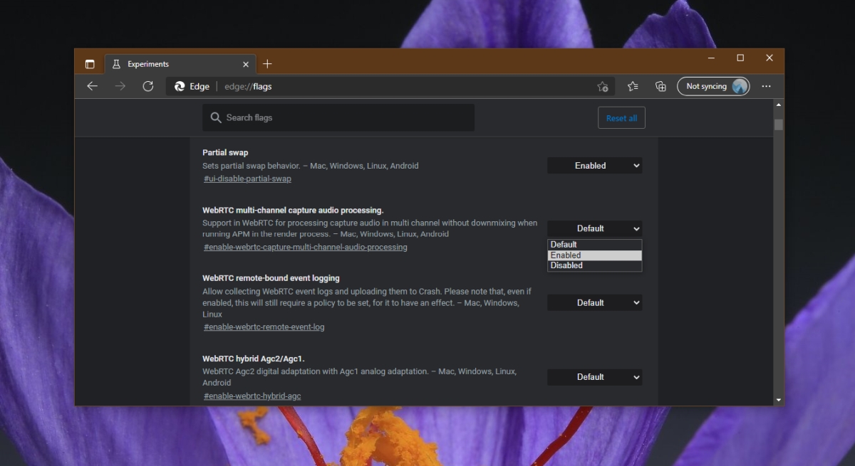Viewport: 855px width, 466px height.
Task: Open the vertical tabs menu icon
Action: (x=90, y=64)
